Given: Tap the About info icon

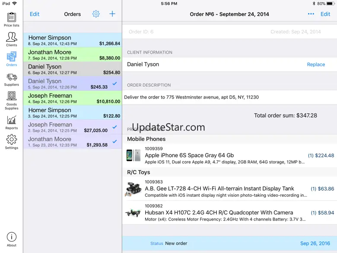Looking at the screenshot, I should [12, 237].
